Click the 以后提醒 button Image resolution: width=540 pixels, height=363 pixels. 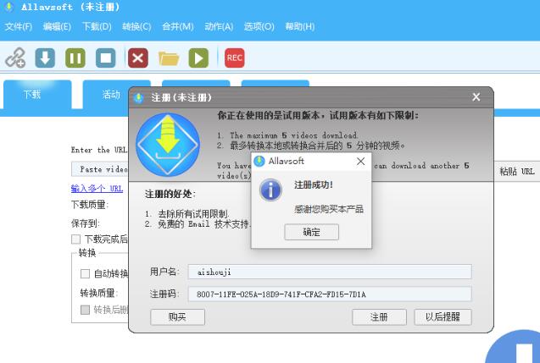tap(443, 316)
